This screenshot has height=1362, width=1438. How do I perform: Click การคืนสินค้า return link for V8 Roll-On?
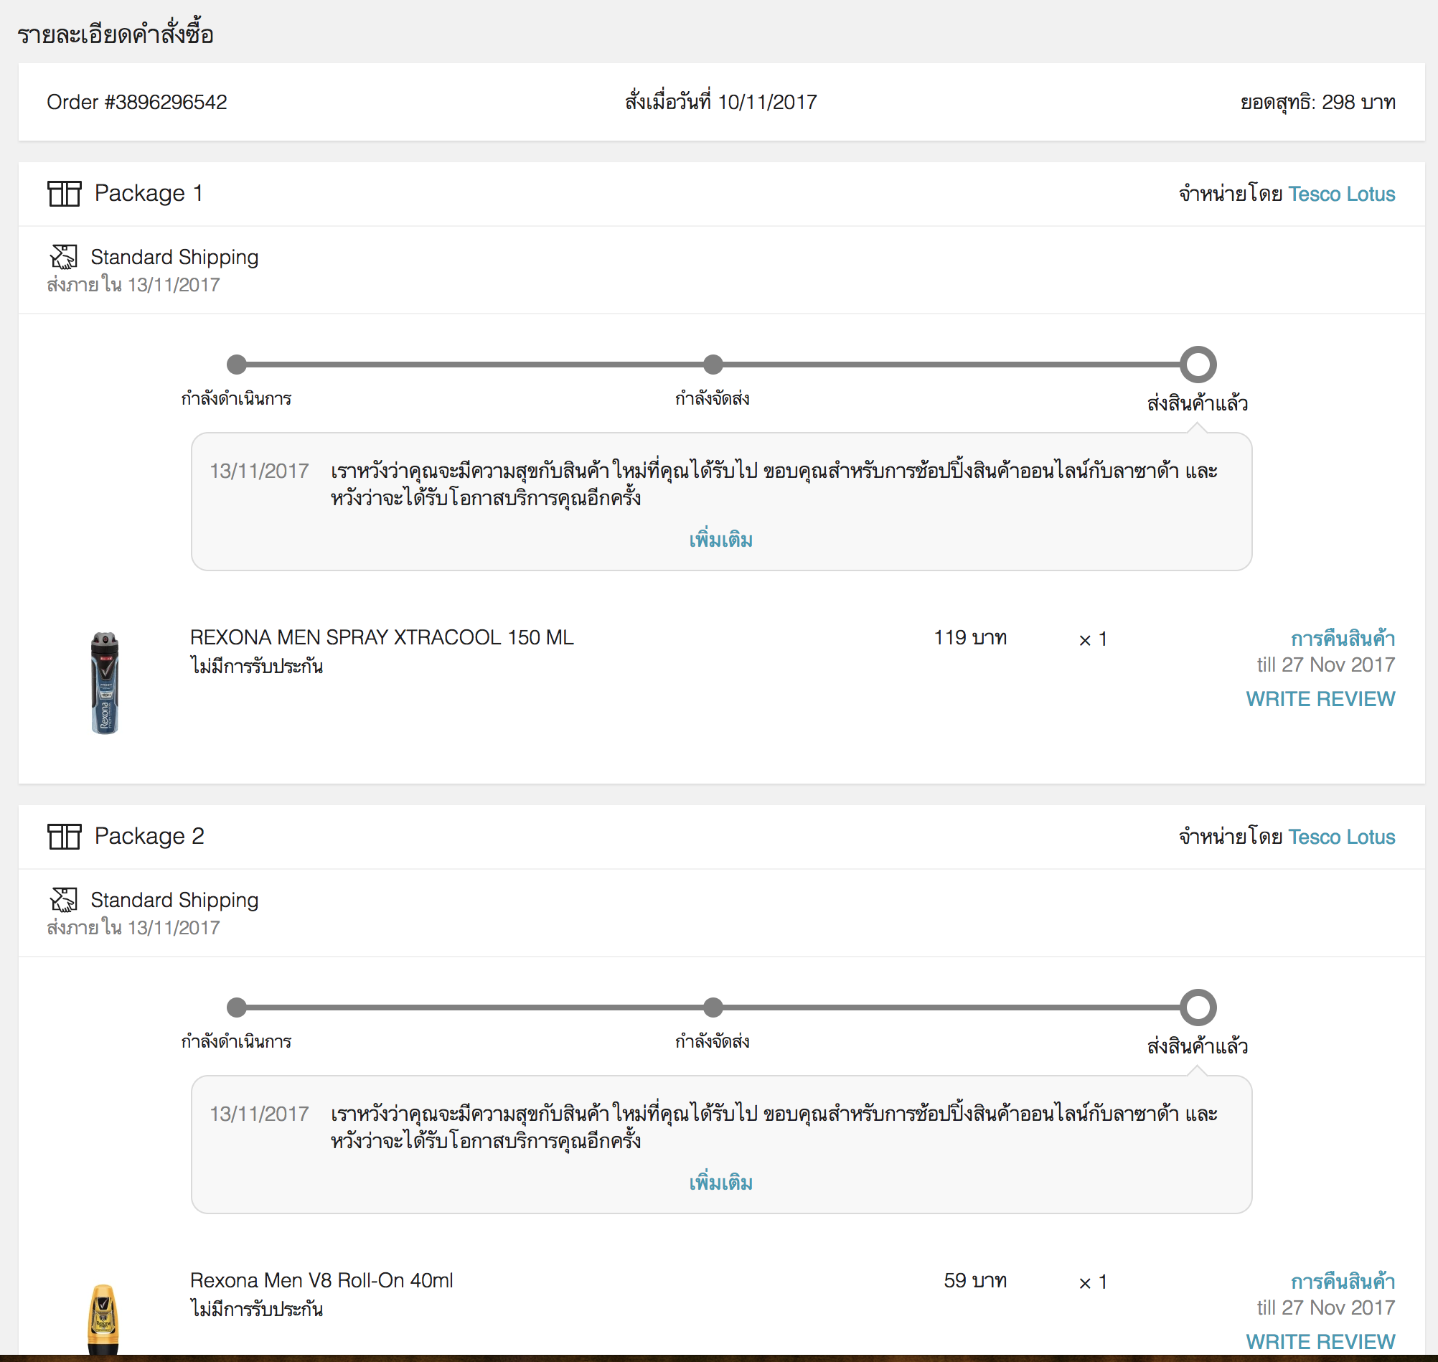[x=1342, y=1282]
